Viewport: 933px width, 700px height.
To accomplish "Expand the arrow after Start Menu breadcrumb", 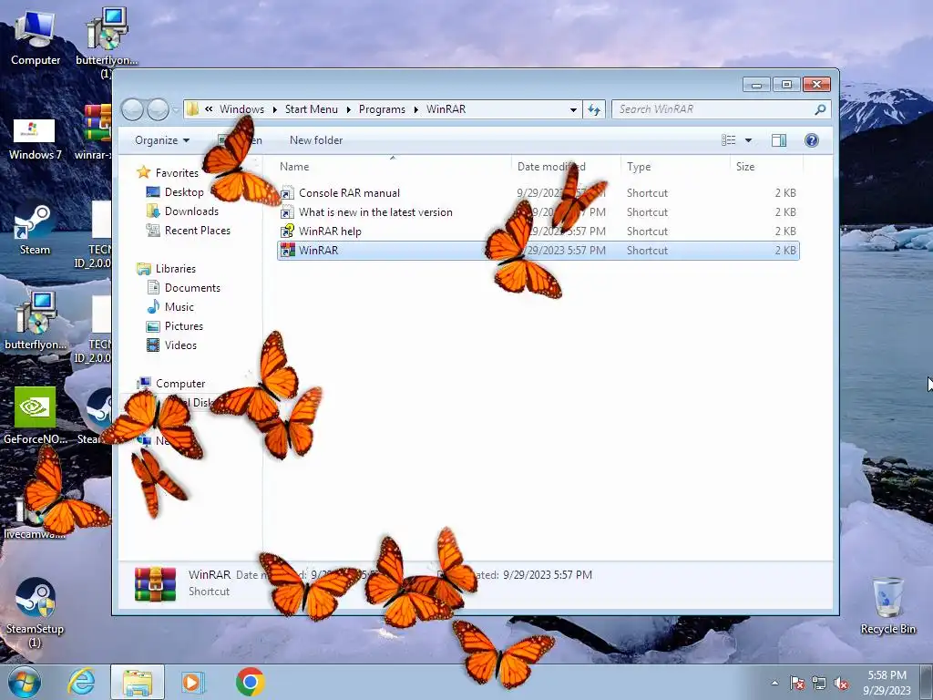I will point(349,109).
